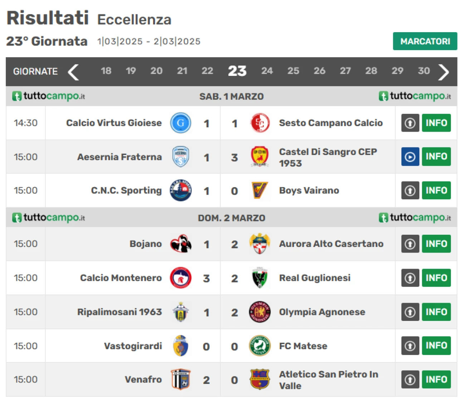Click gray arrow icon for Vastogirardi match

pyautogui.click(x=410, y=346)
